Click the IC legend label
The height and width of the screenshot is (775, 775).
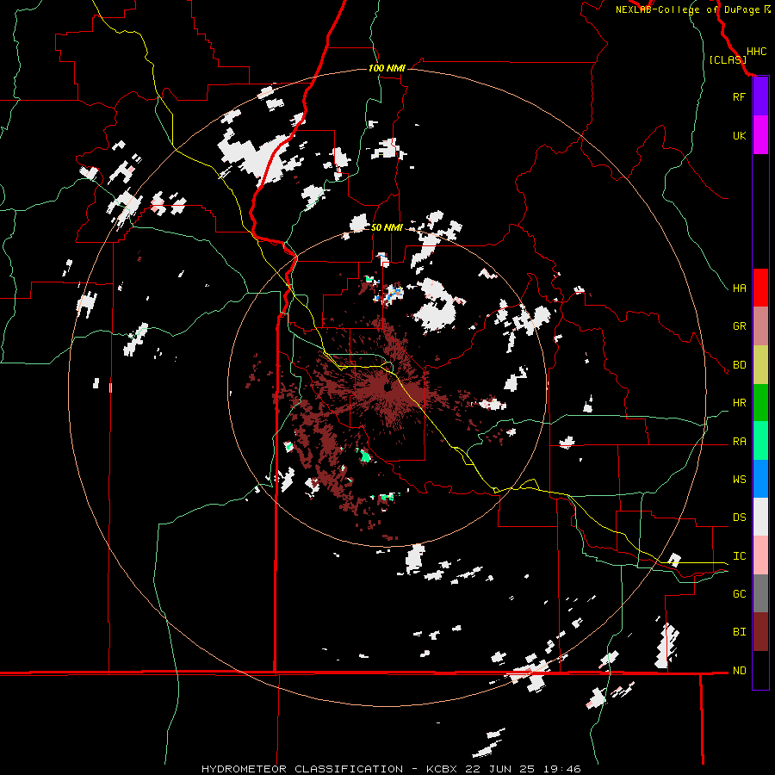[x=739, y=556]
